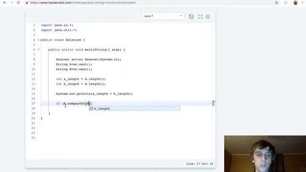Click 'int a_length = A.length();' line
The image size is (306, 172).
coord(81,79)
